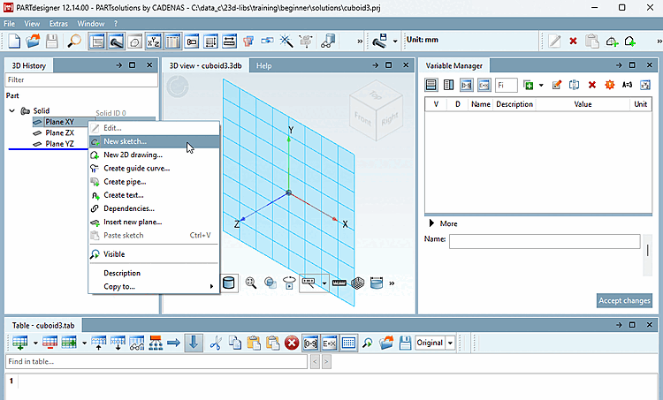Viewport: 663px width, 400px height.
Task: Select Plane ZX in the history tree
Action: (x=59, y=132)
